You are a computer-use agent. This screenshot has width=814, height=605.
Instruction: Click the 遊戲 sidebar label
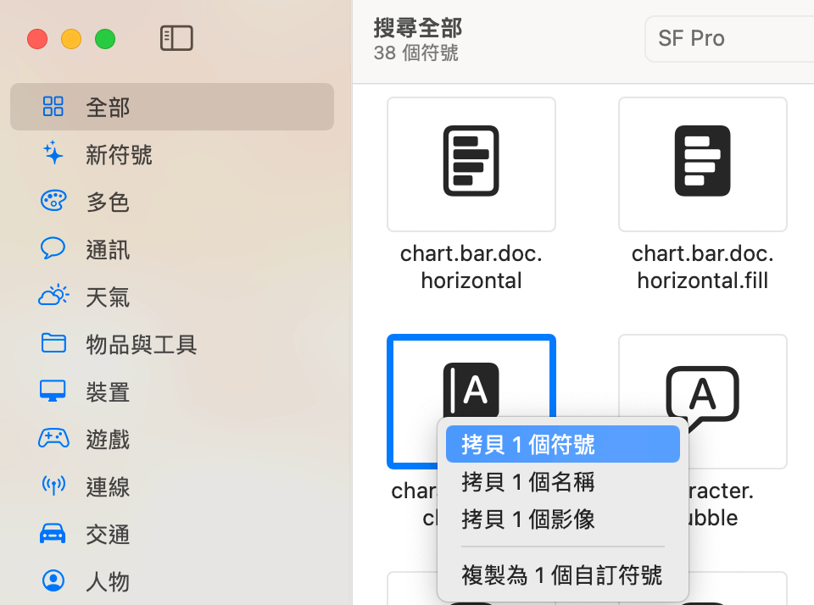108,440
